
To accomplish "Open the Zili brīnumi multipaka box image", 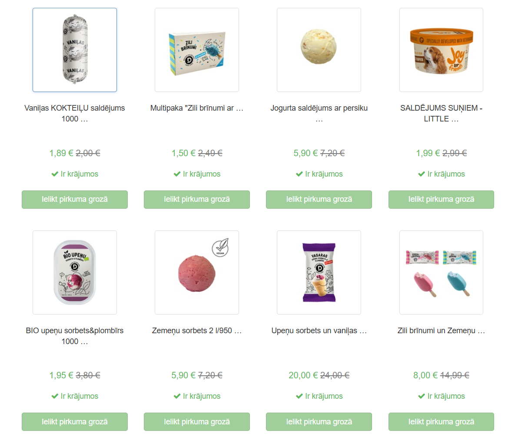I will (197, 50).
